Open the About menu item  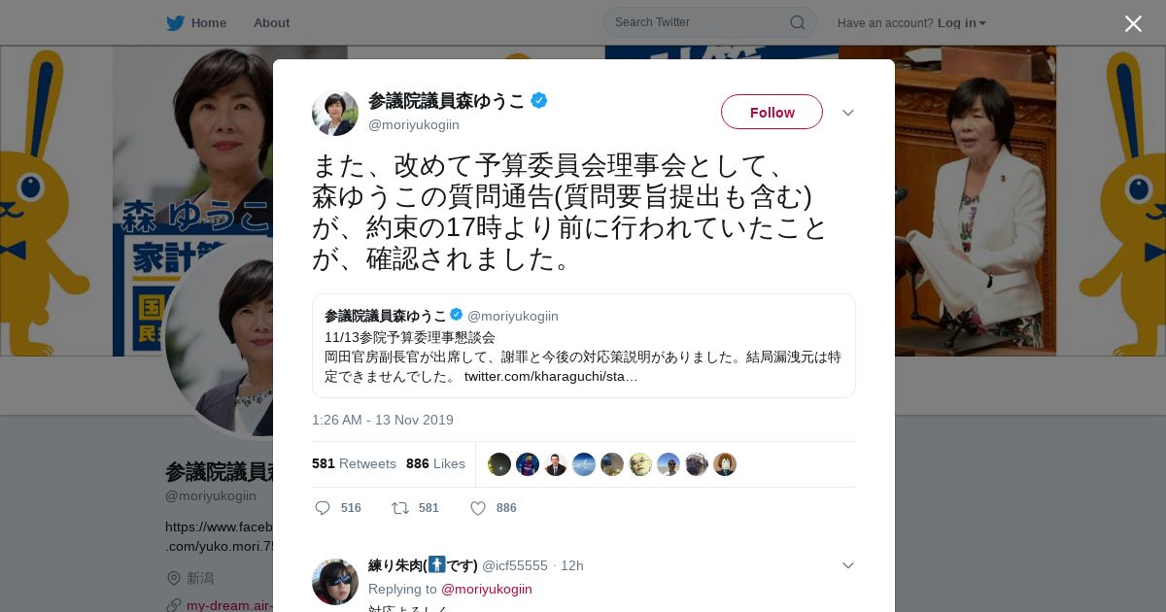[271, 22]
